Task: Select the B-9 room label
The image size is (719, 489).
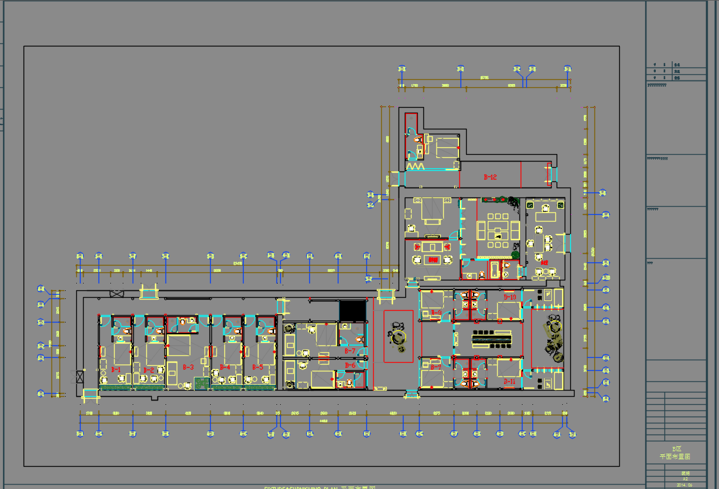Action: (x=436, y=366)
